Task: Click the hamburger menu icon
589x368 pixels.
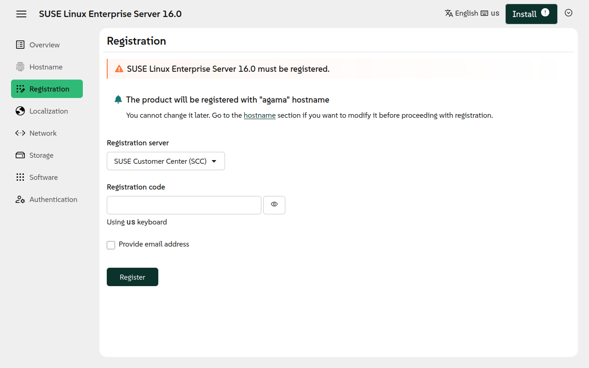Action: coord(21,14)
